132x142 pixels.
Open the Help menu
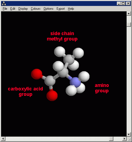coord(71,9)
